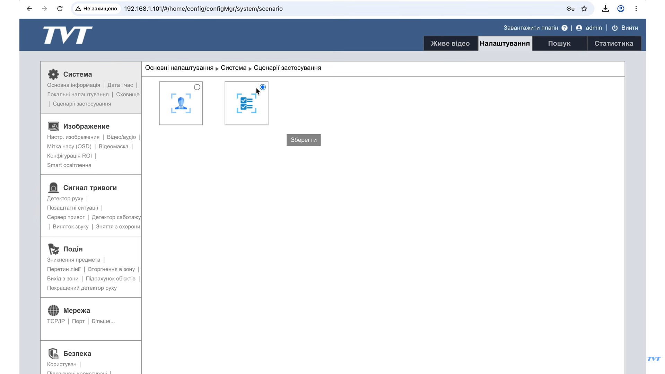Select the face recognition scenario radio button
Screen dimensions: 665x374
pos(197,87)
